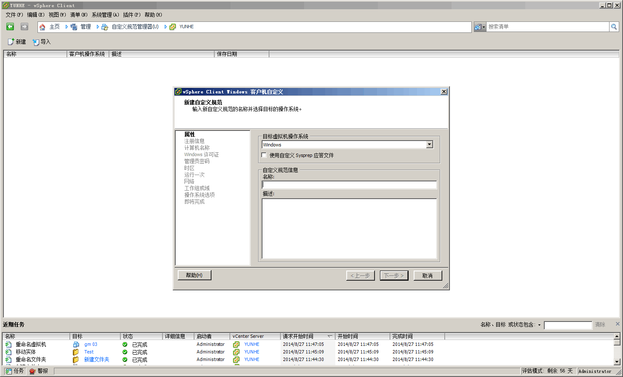The image size is (623, 377).
Task: Click the green status icon for gm 03
Action: pyautogui.click(x=125, y=345)
